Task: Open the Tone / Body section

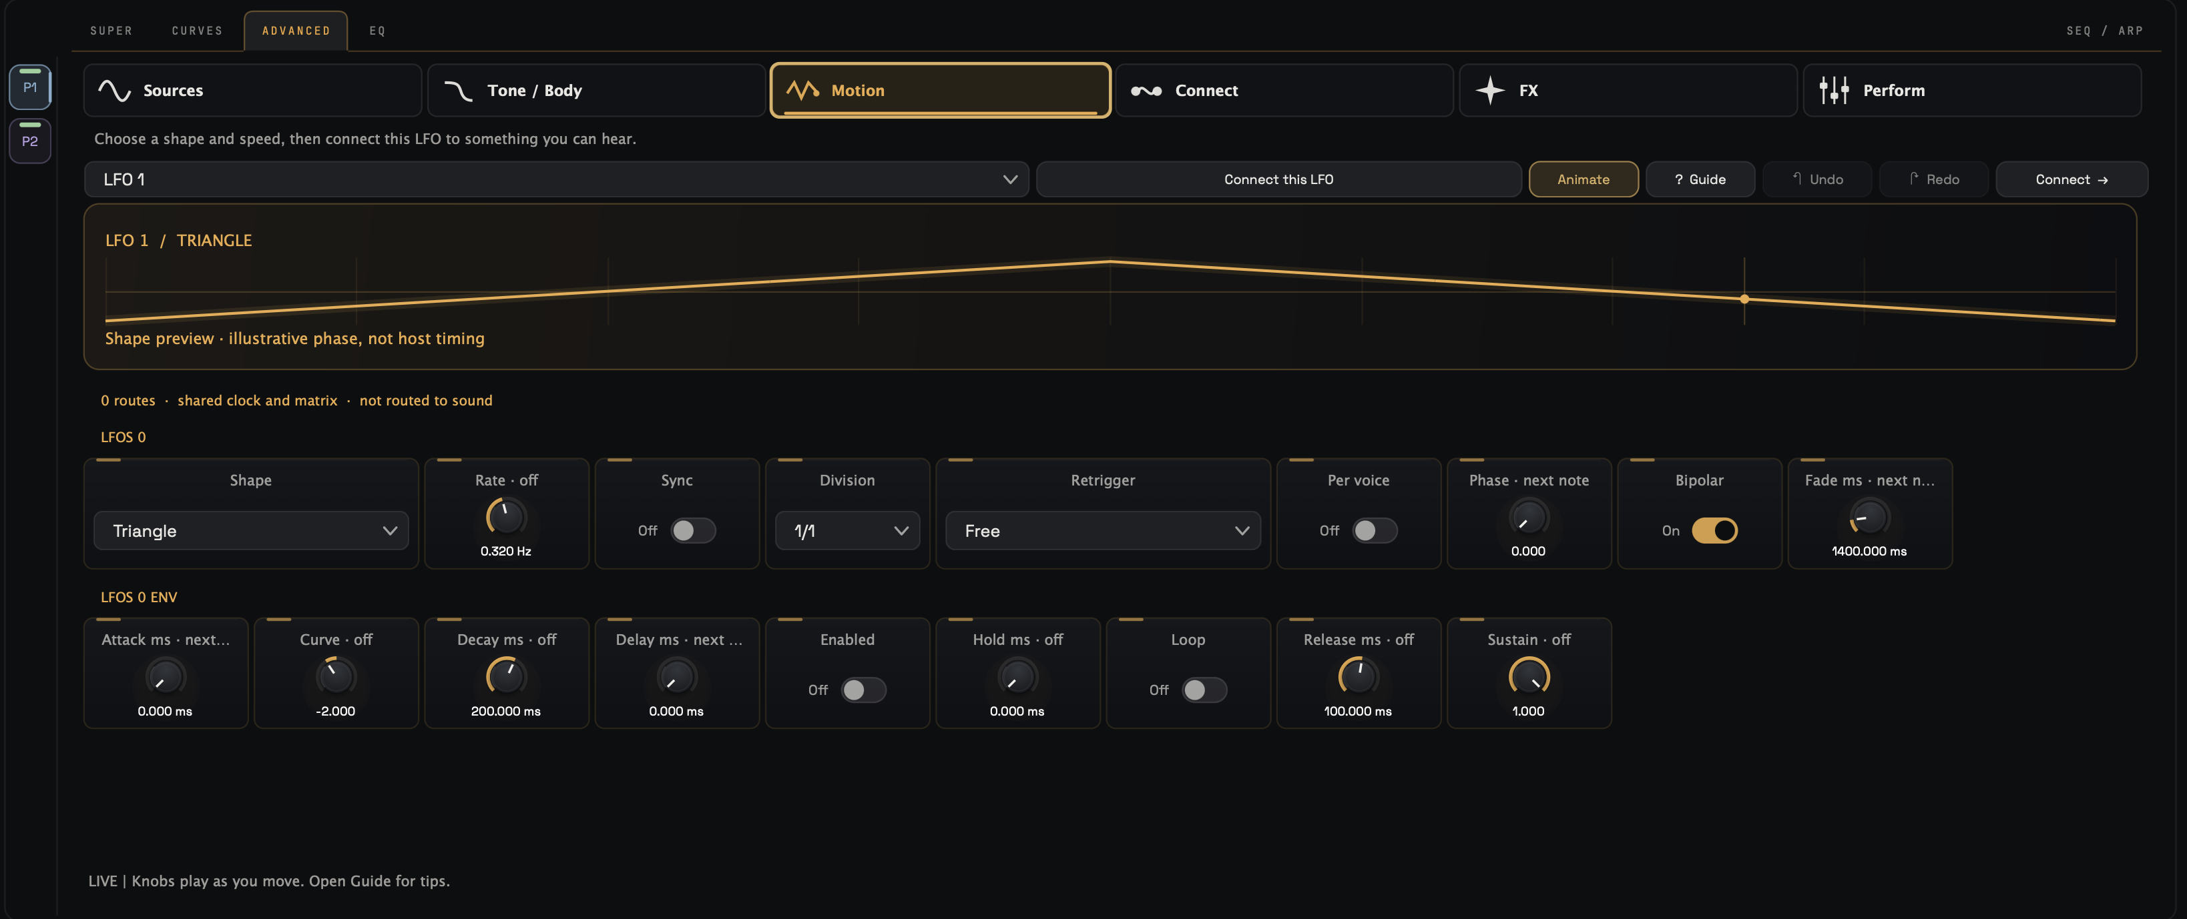Action: [x=596, y=90]
